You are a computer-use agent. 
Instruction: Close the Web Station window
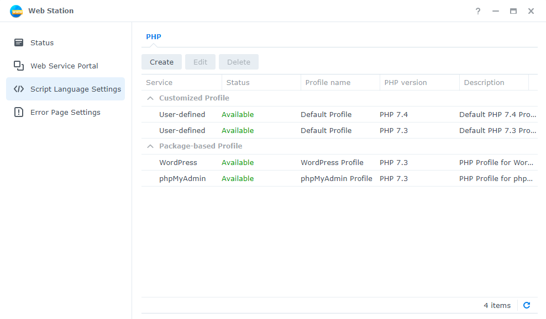pyautogui.click(x=531, y=11)
